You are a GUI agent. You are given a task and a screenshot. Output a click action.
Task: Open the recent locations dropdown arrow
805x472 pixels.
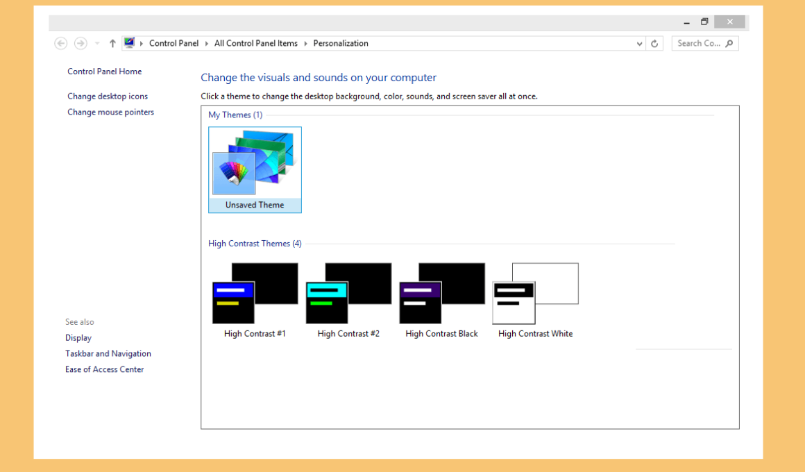97,44
